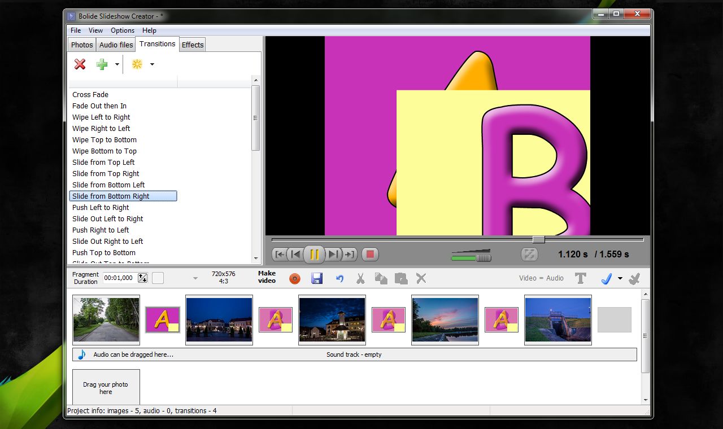Select Push Left to Right transition

[x=101, y=208]
